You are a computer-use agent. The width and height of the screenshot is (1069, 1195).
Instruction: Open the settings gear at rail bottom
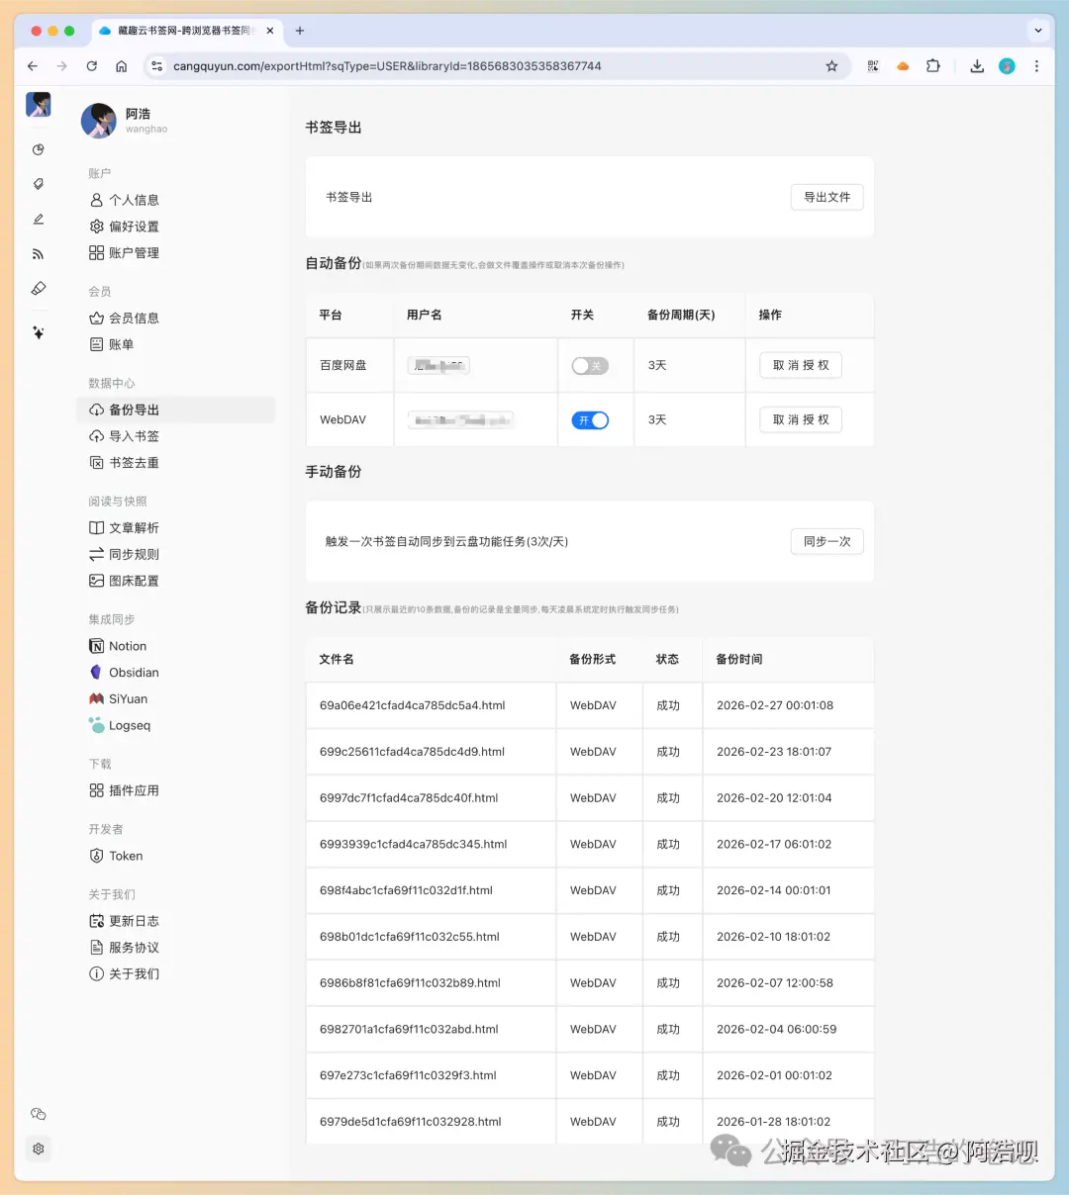point(39,1149)
